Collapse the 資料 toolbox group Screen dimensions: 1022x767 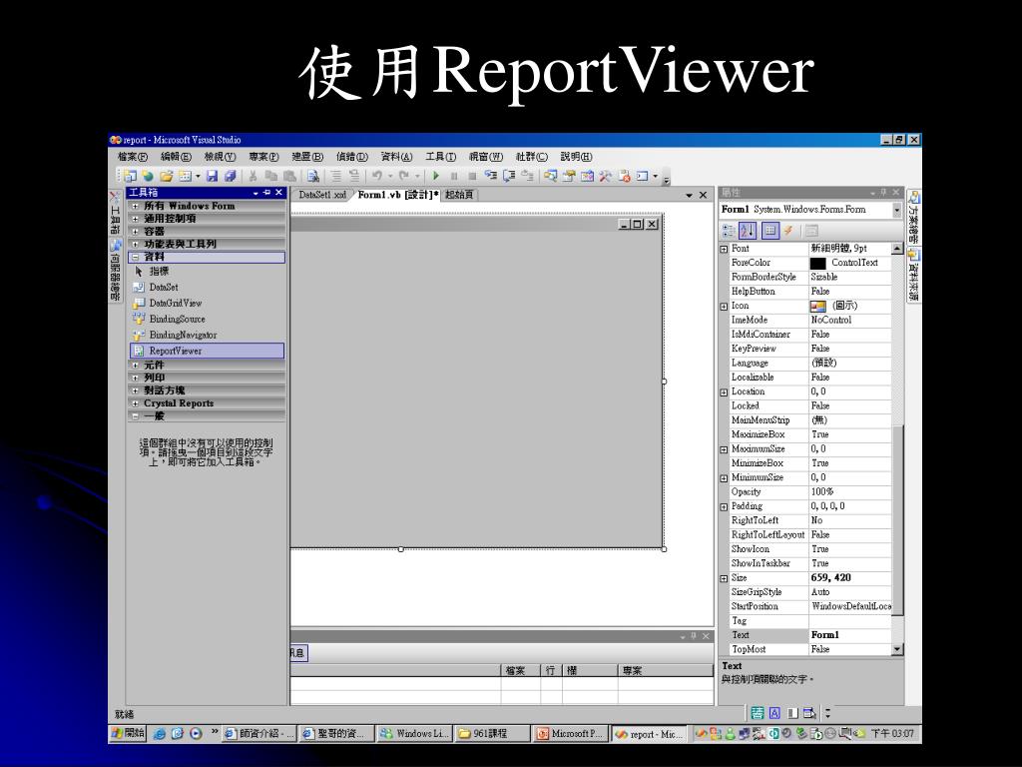[x=136, y=257]
